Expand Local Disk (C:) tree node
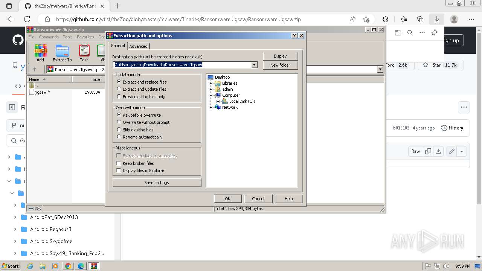The height and width of the screenshot is (271, 482). pyautogui.click(x=218, y=101)
